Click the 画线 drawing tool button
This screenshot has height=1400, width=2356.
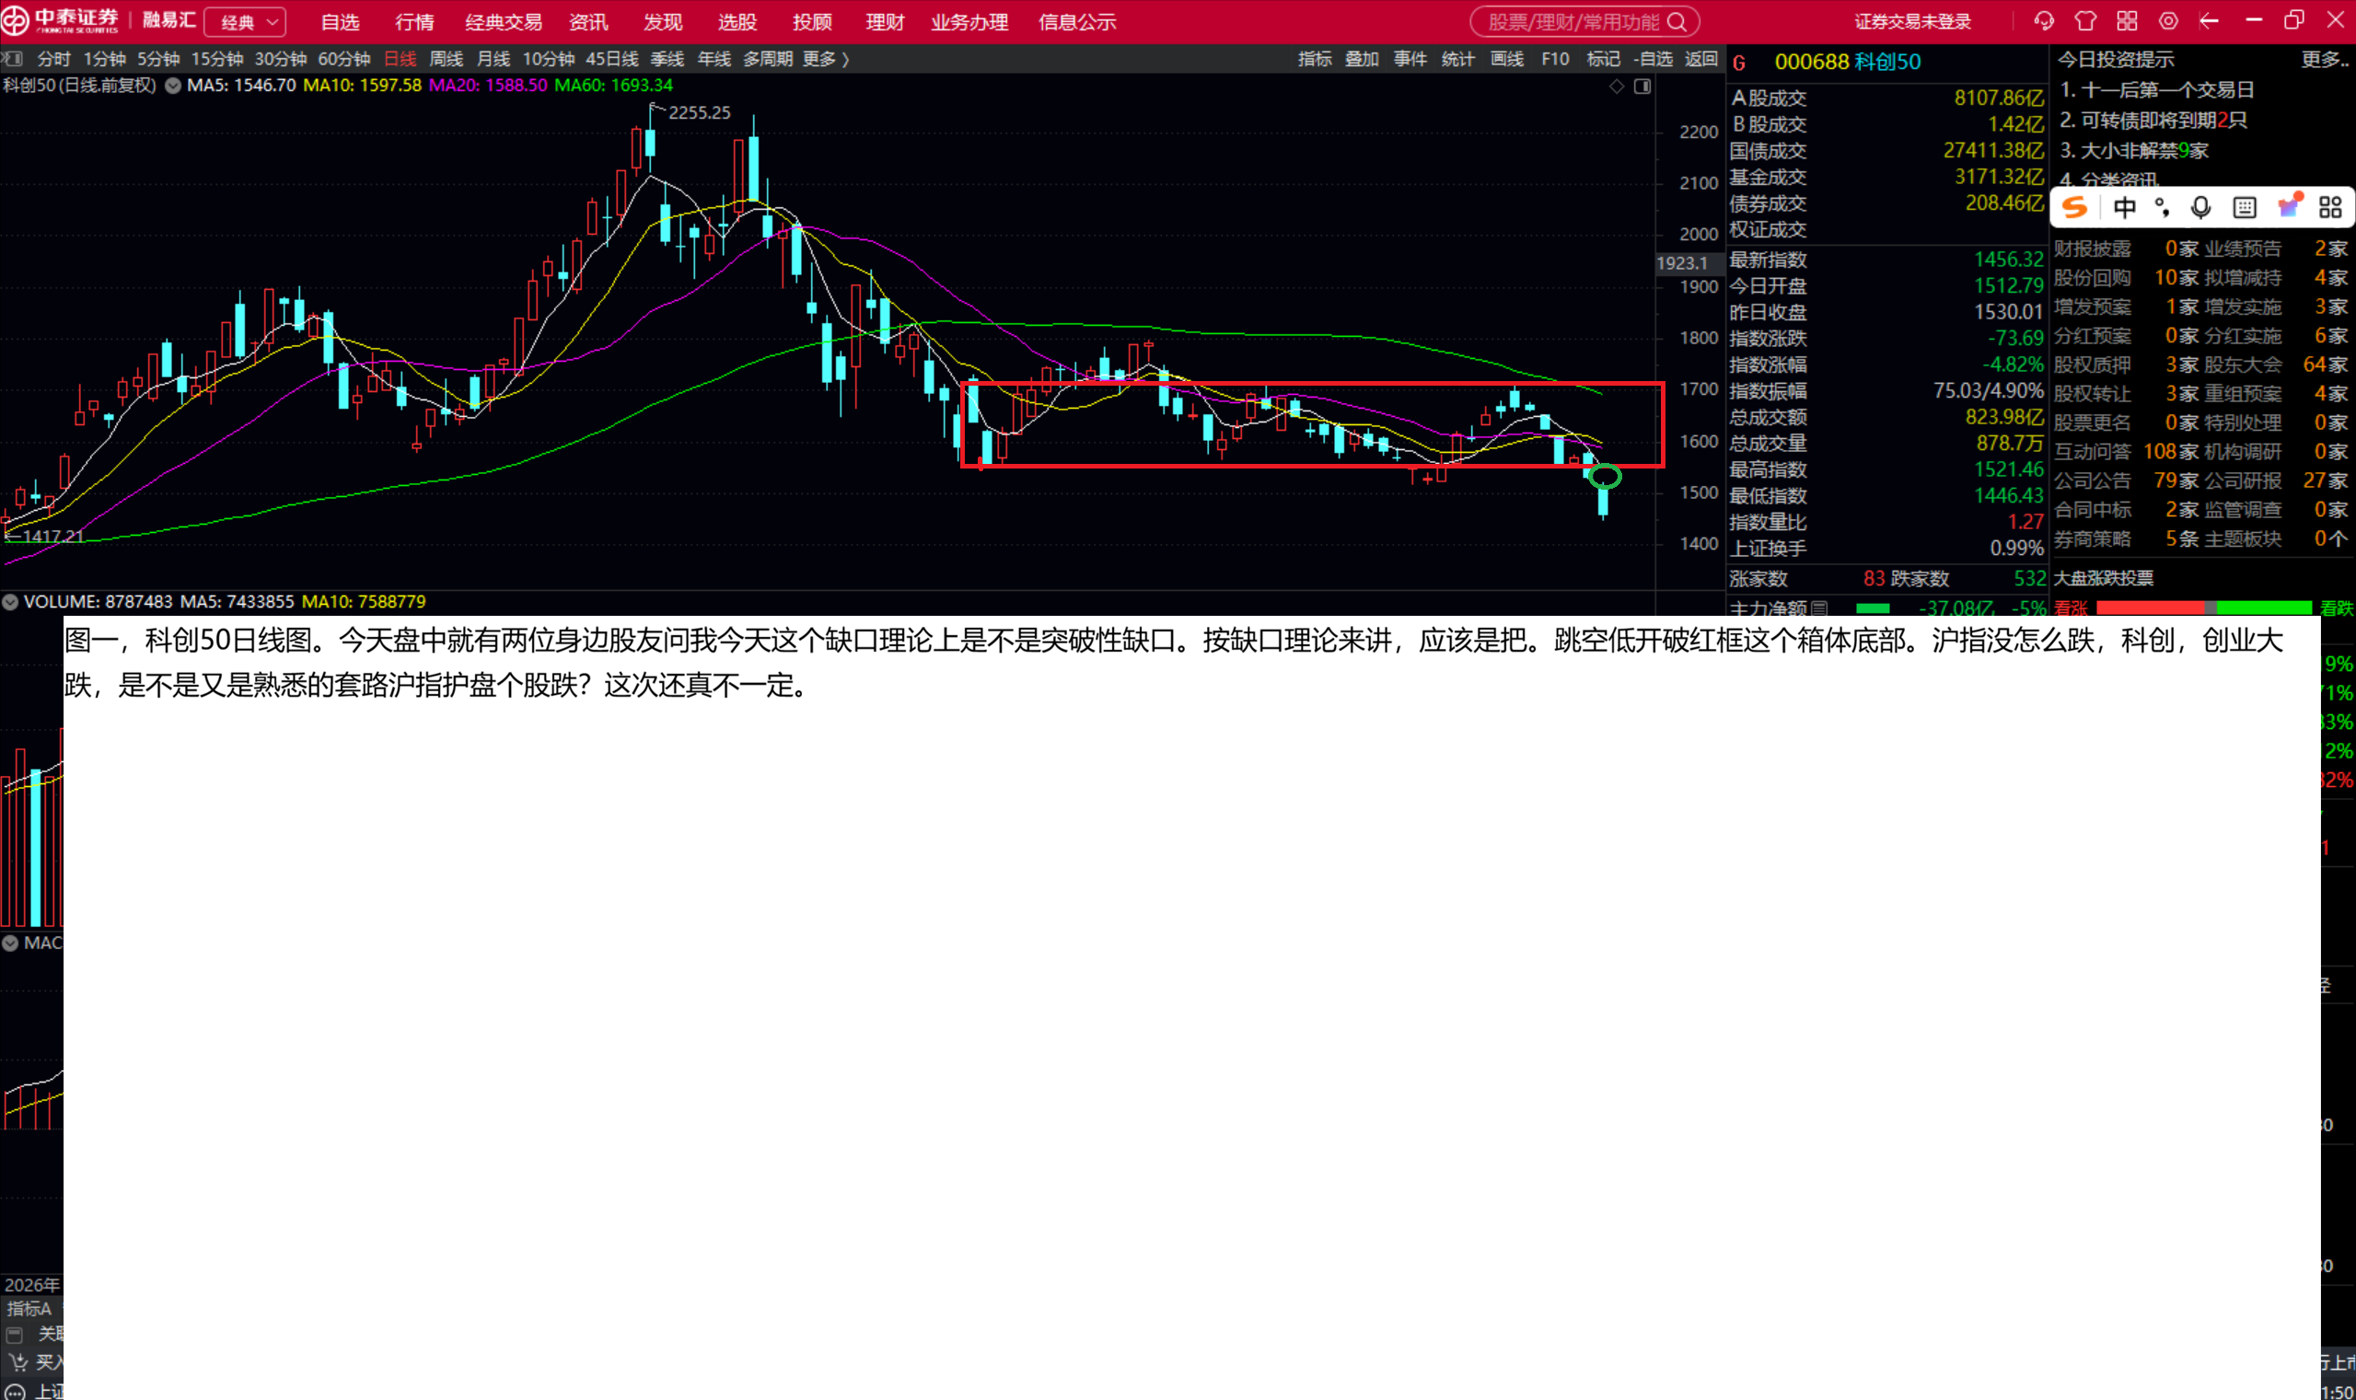point(1507,60)
